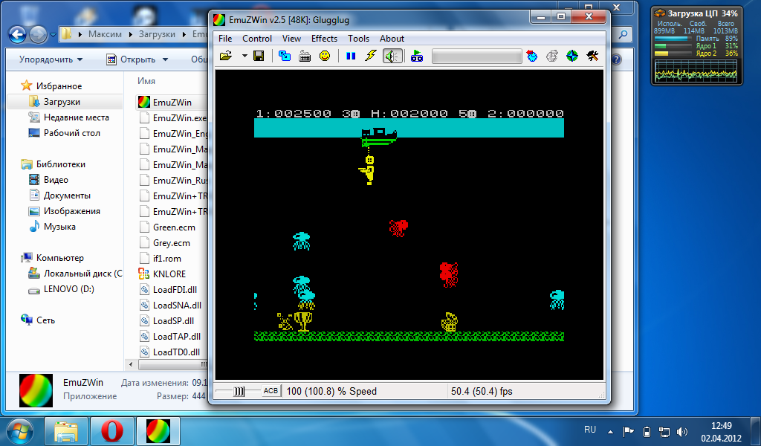
Task: Mute sound with the speaker toggle
Action: pyautogui.click(x=392, y=56)
